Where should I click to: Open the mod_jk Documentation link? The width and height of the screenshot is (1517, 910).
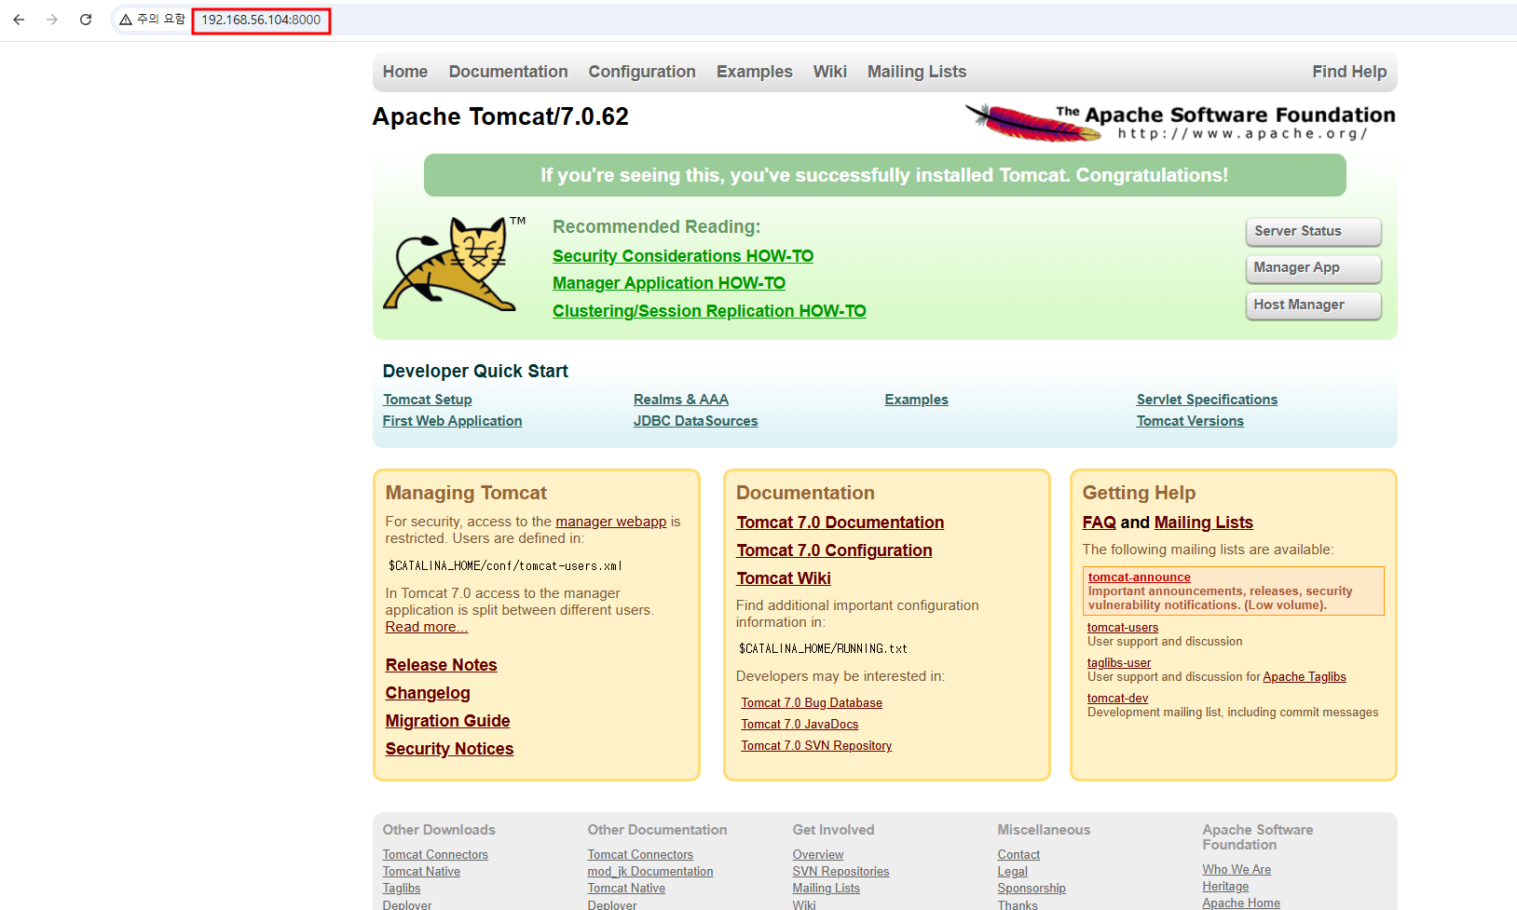point(650,872)
